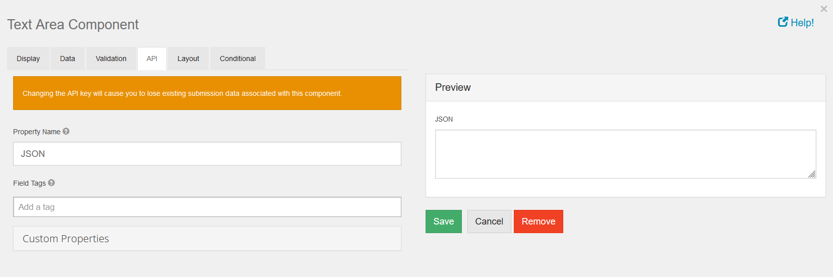Click the Field Tags help question icon
The height and width of the screenshot is (277, 833).
(x=51, y=183)
